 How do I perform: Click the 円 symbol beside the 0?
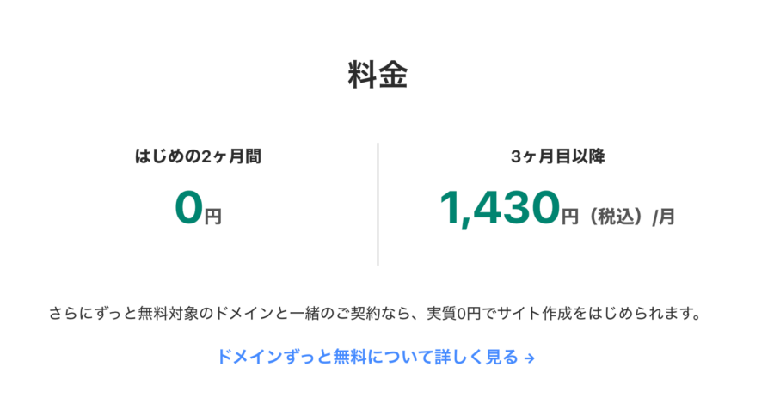pos(213,217)
